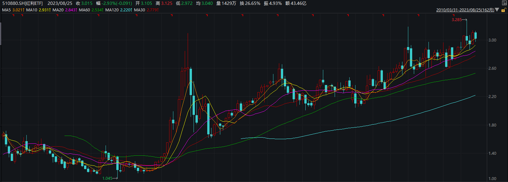Toggle the orange lock icon beside date range
This screenshot has width=508, height=182.
tap(503, 10)
